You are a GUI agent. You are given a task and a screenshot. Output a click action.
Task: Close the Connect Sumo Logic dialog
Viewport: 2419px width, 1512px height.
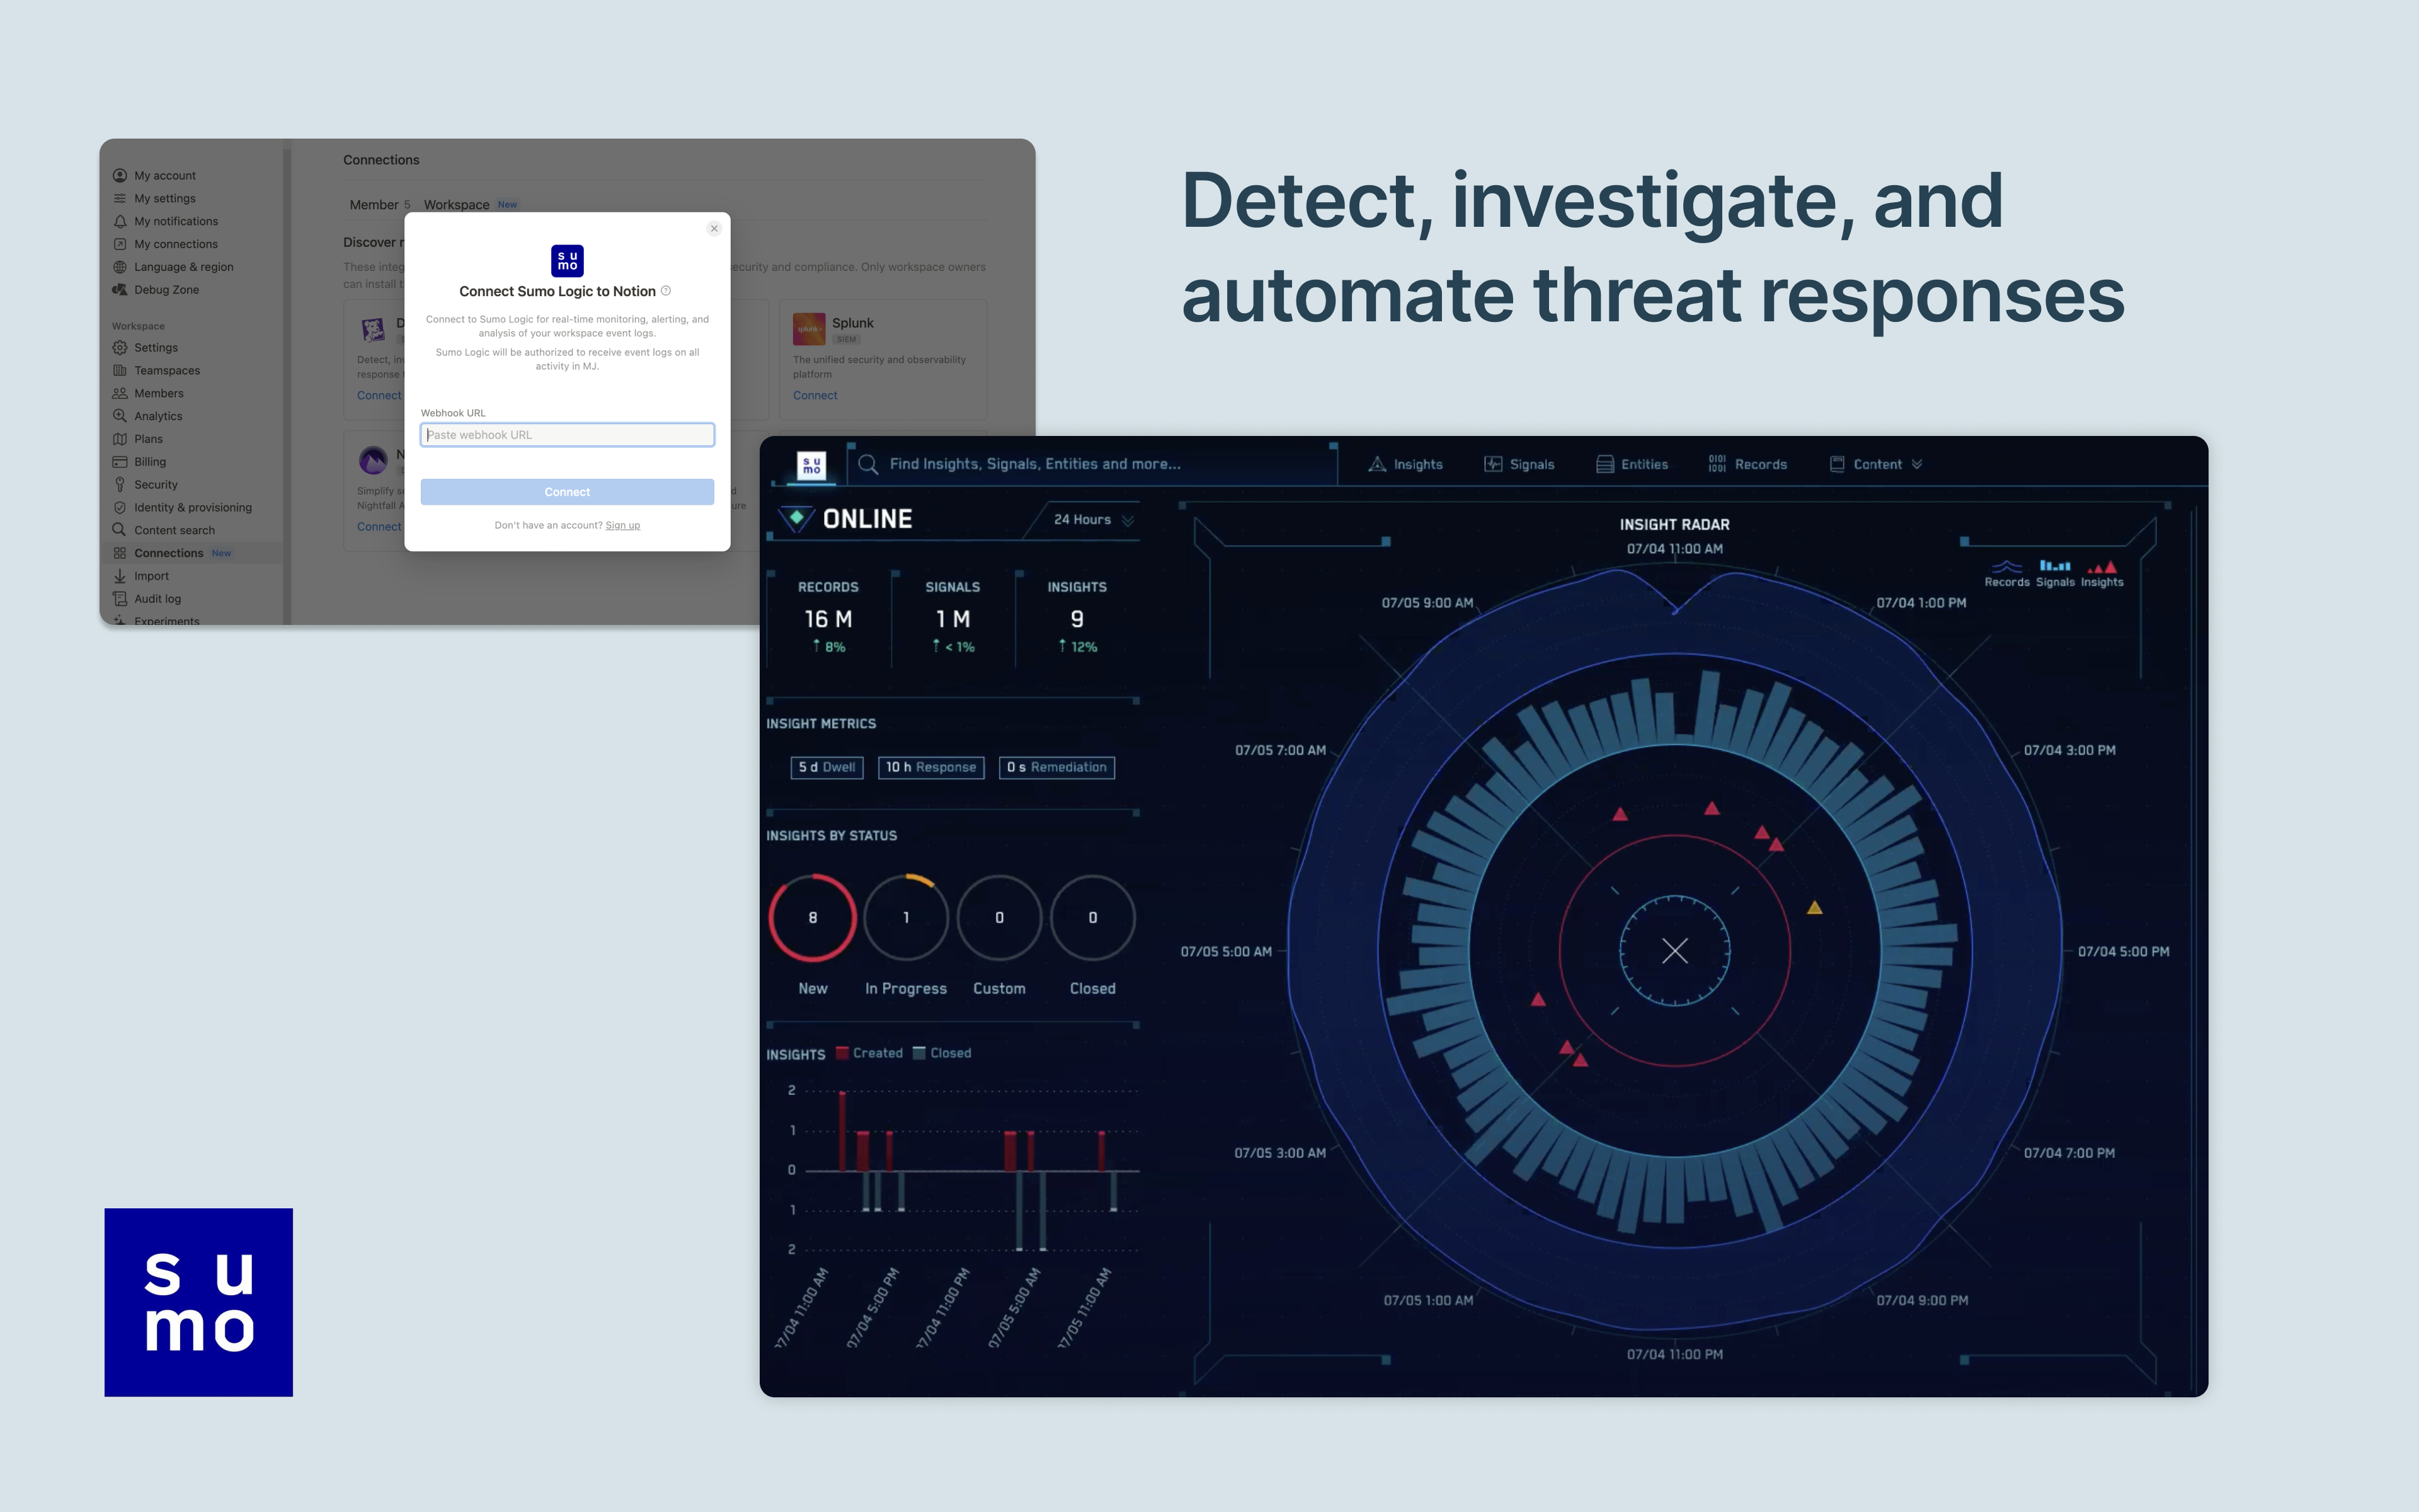click(x=714, y=229)
